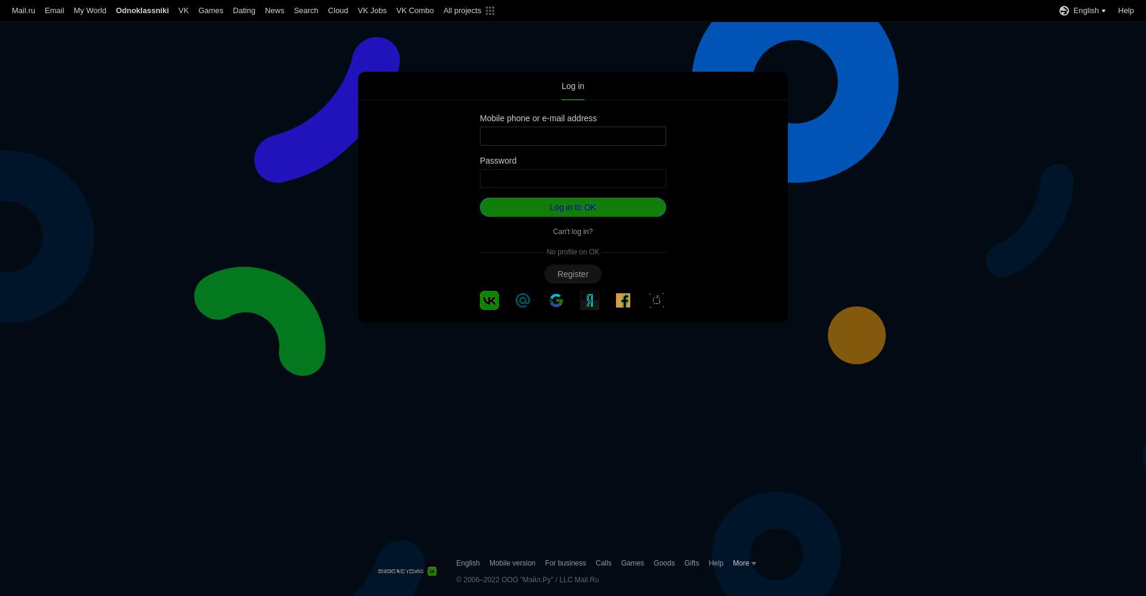This screenshot has width=1146, height=596.
Task: Focus the mobile phone or e-mail field
Action: point(573,136)
